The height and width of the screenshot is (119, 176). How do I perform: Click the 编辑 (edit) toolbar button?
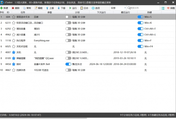coord(38,8)
